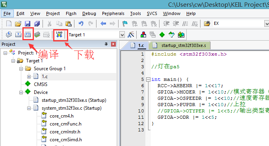Open the EX search dropdown arrow
This screenshot has width=269, height=146.
[x=267, y=24]
